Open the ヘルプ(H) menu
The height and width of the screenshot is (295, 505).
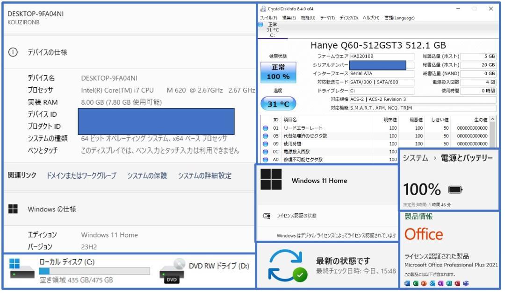coord(371,18)
